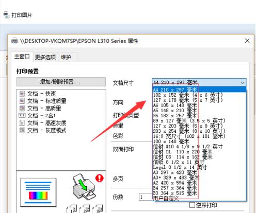The height and width of the screenshot is (213, 256).
Task: Click the 文档 - 灰度模式 preset icon
Action: point(22,130)
